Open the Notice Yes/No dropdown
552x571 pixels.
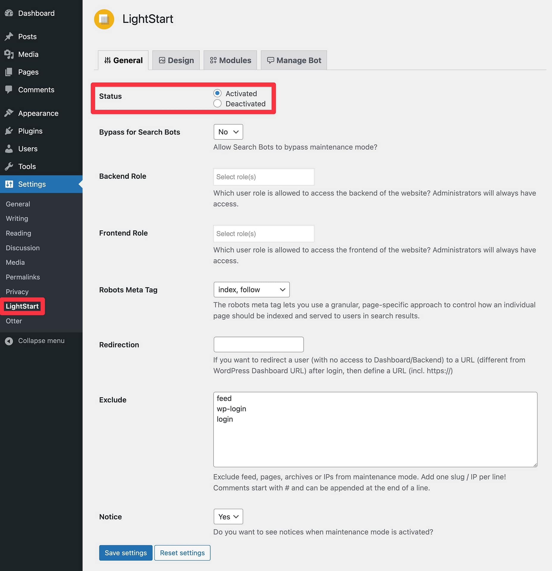pos(228,517)
